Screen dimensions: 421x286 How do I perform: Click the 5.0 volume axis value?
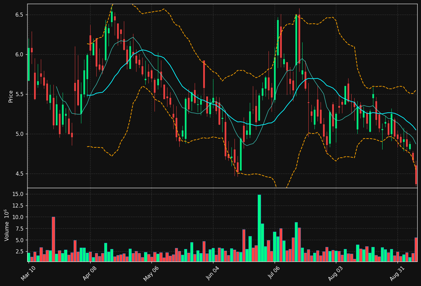(19, 240)
